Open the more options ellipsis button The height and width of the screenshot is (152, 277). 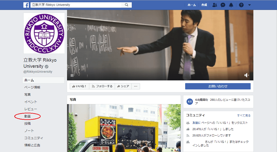(136, 86)
